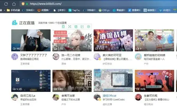View the green lock site certificate
Image resolution: width=177 pixels, height=111 pixels.
click(x=27, y=4)
